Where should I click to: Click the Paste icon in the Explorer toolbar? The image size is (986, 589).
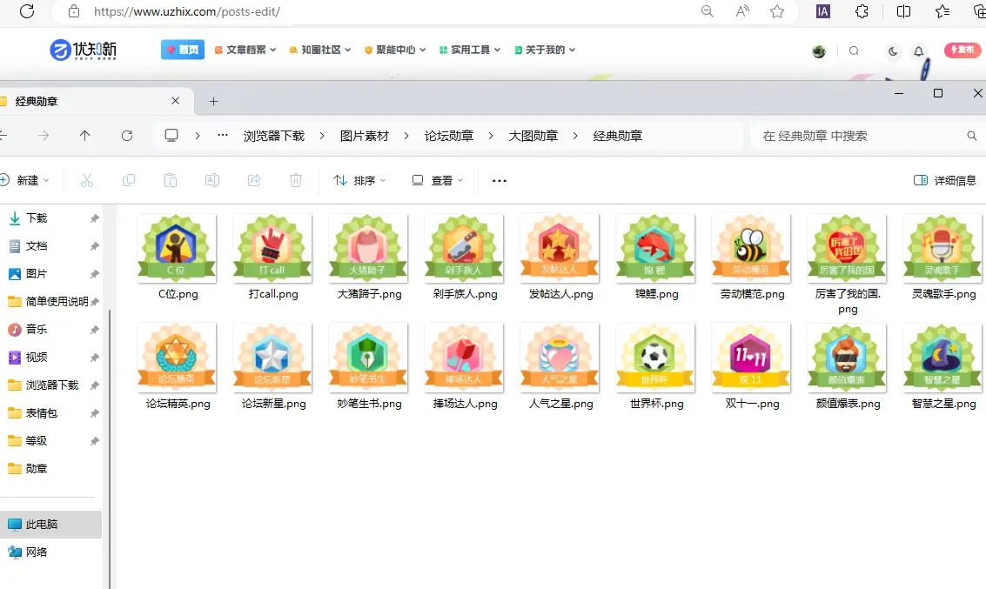(170, 180)
